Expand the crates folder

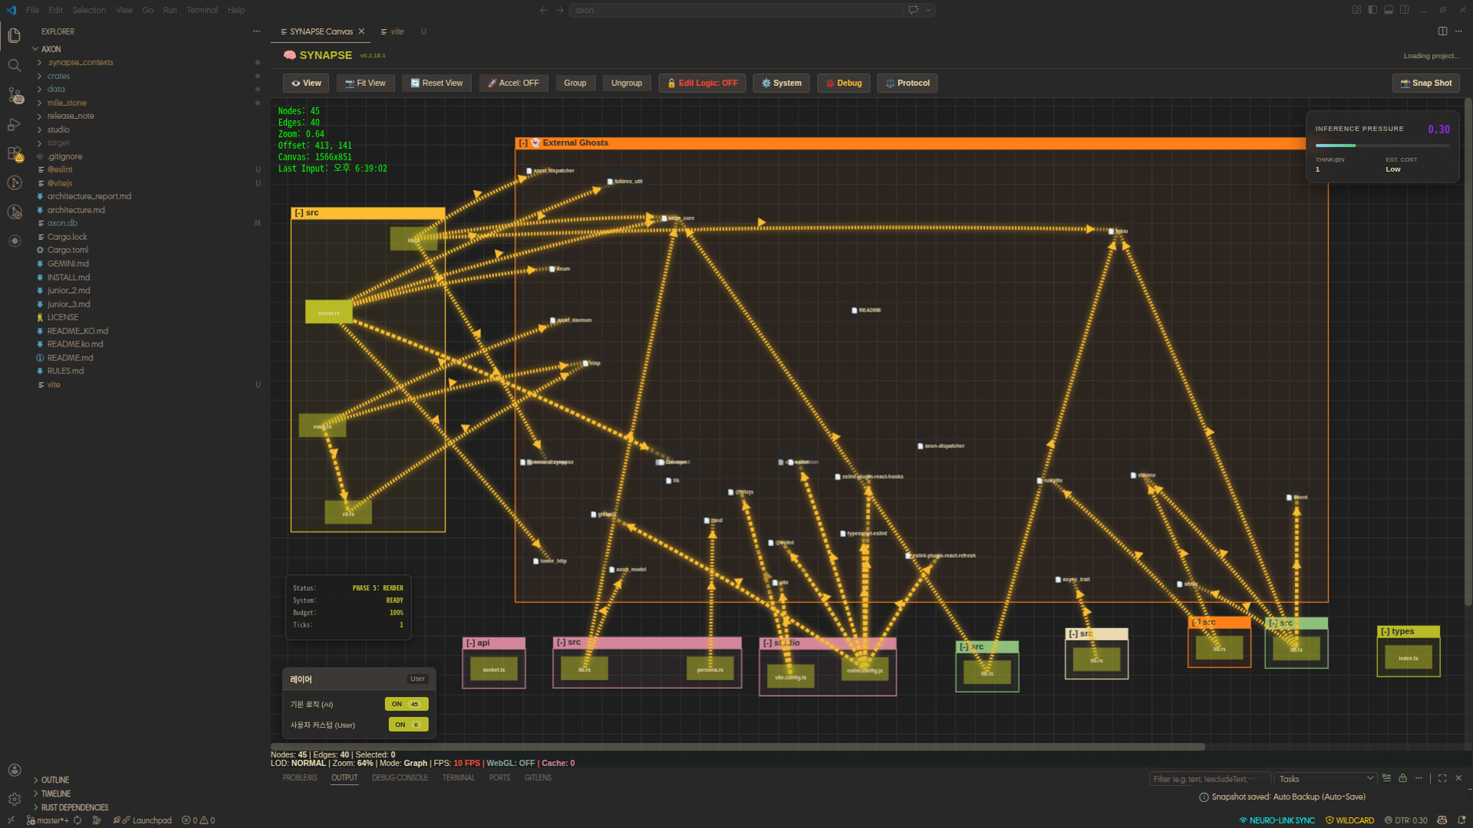pyautogui.click(x=58, y=76)
